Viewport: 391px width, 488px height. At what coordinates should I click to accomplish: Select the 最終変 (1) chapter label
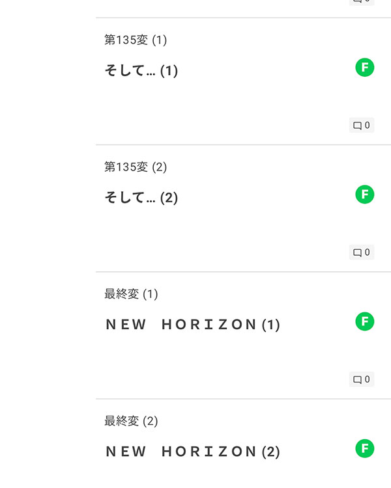pyautogui.click(x=131, y=294)
